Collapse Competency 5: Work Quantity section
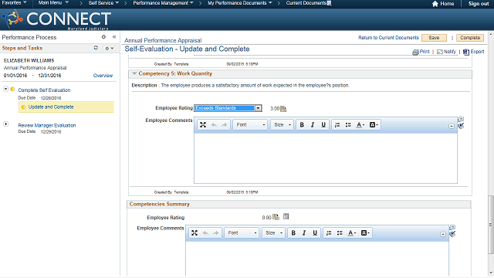 coord(134,73)
